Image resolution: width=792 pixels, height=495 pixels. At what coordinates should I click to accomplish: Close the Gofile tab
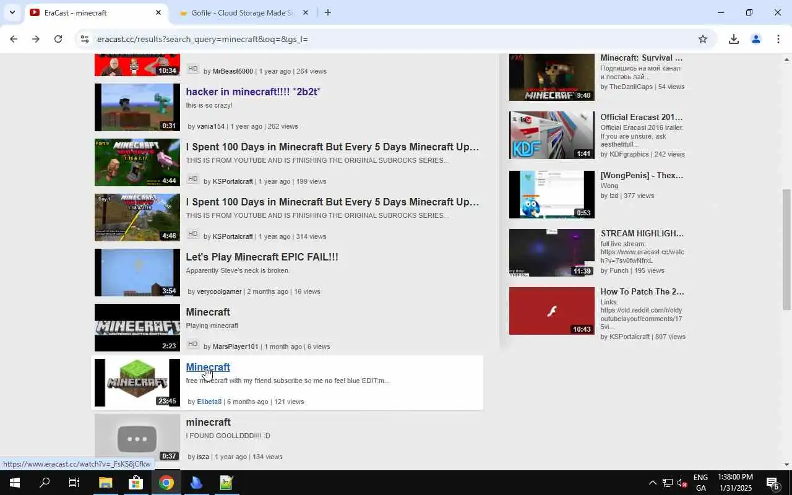tap(305, 12)
